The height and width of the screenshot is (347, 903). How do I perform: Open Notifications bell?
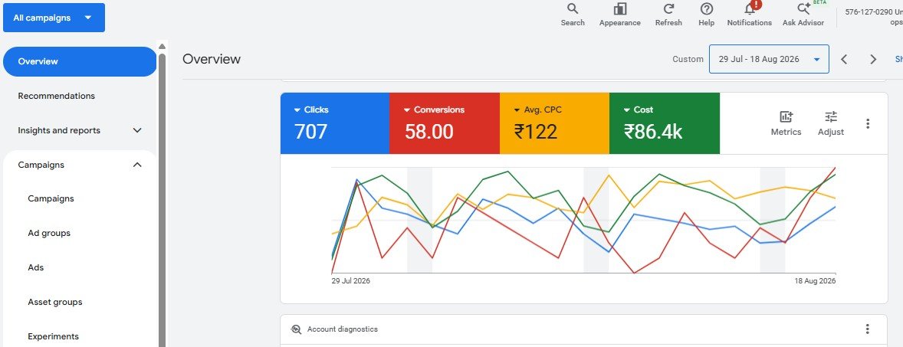pyautogui.click(x=749, y=15)
